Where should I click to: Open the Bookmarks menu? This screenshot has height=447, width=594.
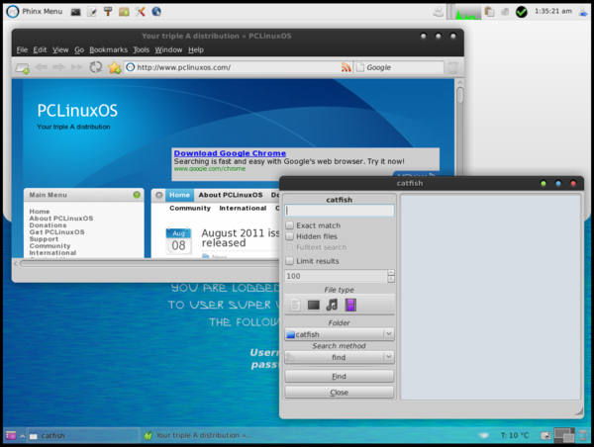(x=108, y=49)
